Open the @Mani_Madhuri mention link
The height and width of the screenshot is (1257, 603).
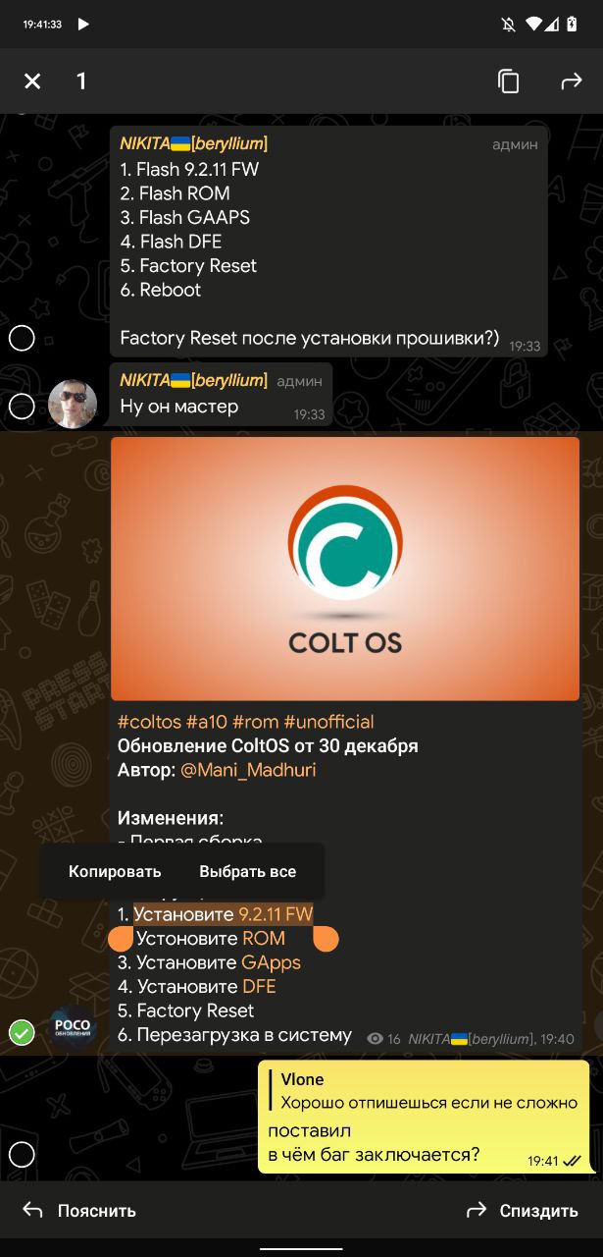coord(248,770)
